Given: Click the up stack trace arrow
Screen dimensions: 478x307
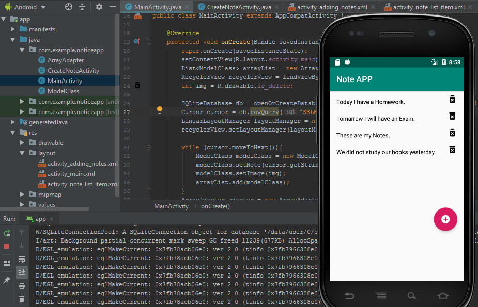Looking at the screenshot, I should coord(22,233).
